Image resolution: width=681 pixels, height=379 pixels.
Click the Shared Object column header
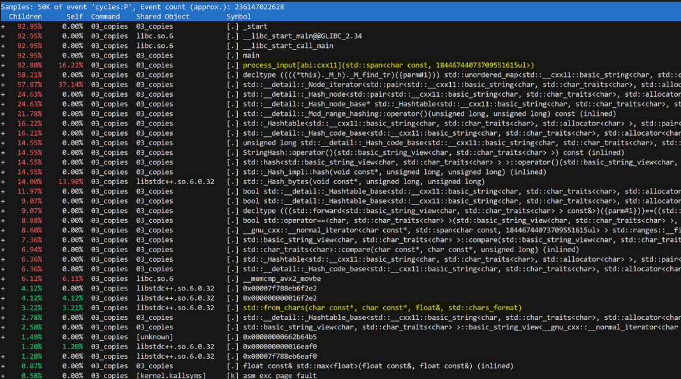point(163,17)
